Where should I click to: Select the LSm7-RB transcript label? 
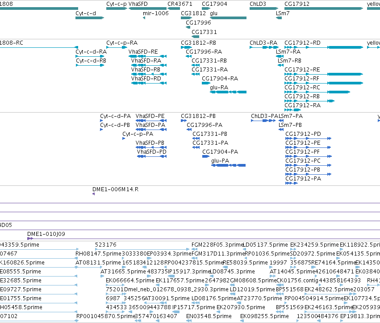tap(290, 61)
